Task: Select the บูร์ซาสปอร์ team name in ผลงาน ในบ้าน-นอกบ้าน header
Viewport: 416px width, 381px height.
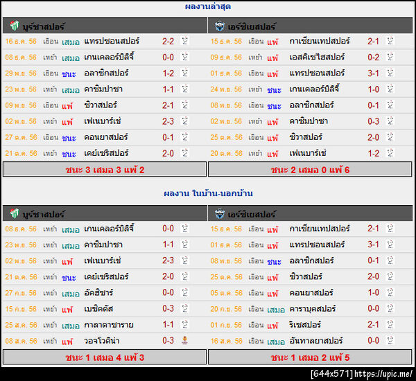Action: coord(43,214)
